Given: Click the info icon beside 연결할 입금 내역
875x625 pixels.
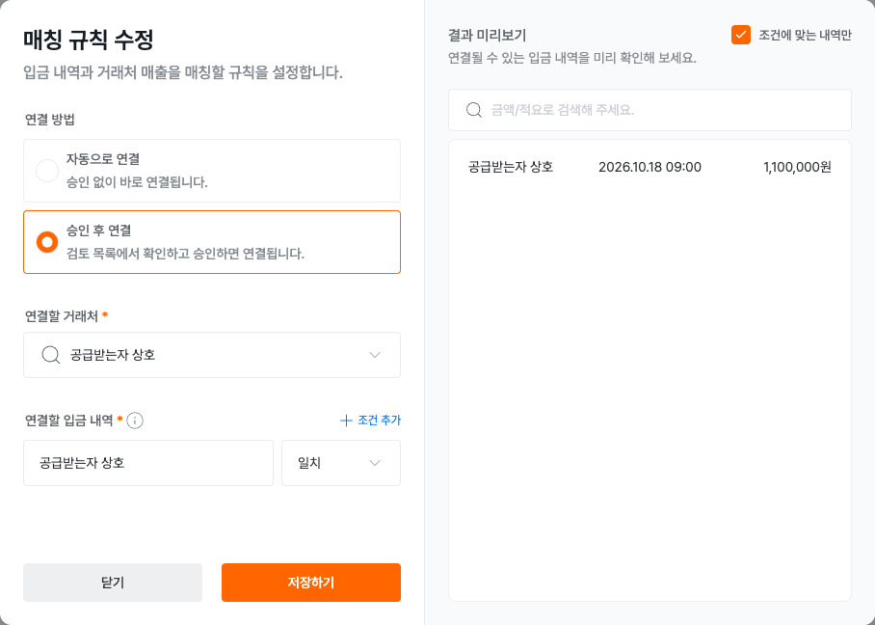Looking at the screenshot, I should 135,420.
